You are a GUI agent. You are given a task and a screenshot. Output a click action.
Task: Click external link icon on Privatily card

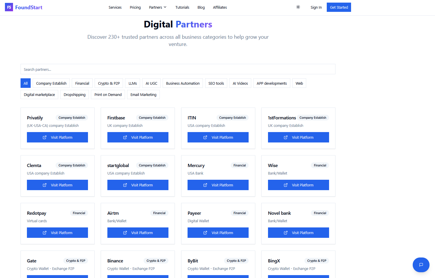pyautogui.click(x=45, y=137)
